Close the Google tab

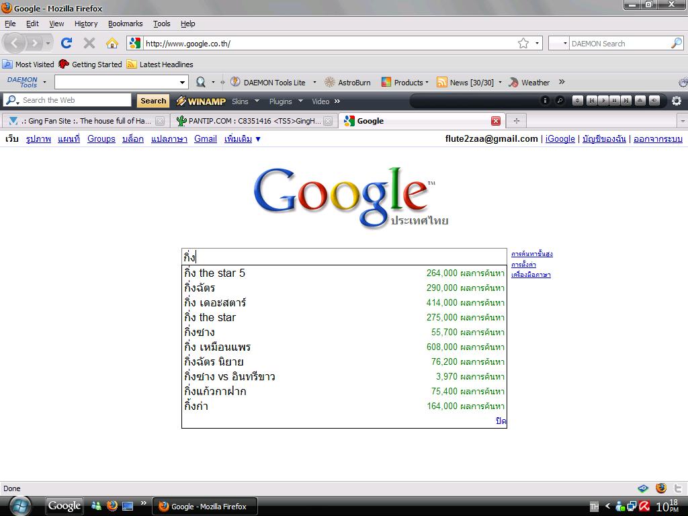[x=496, y=121]
